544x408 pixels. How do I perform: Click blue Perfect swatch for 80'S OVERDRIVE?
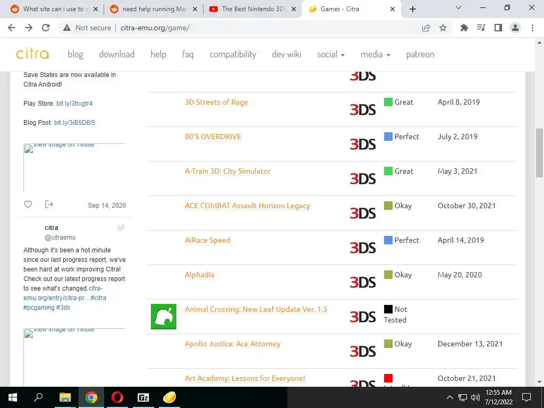[x=388, y=137]
